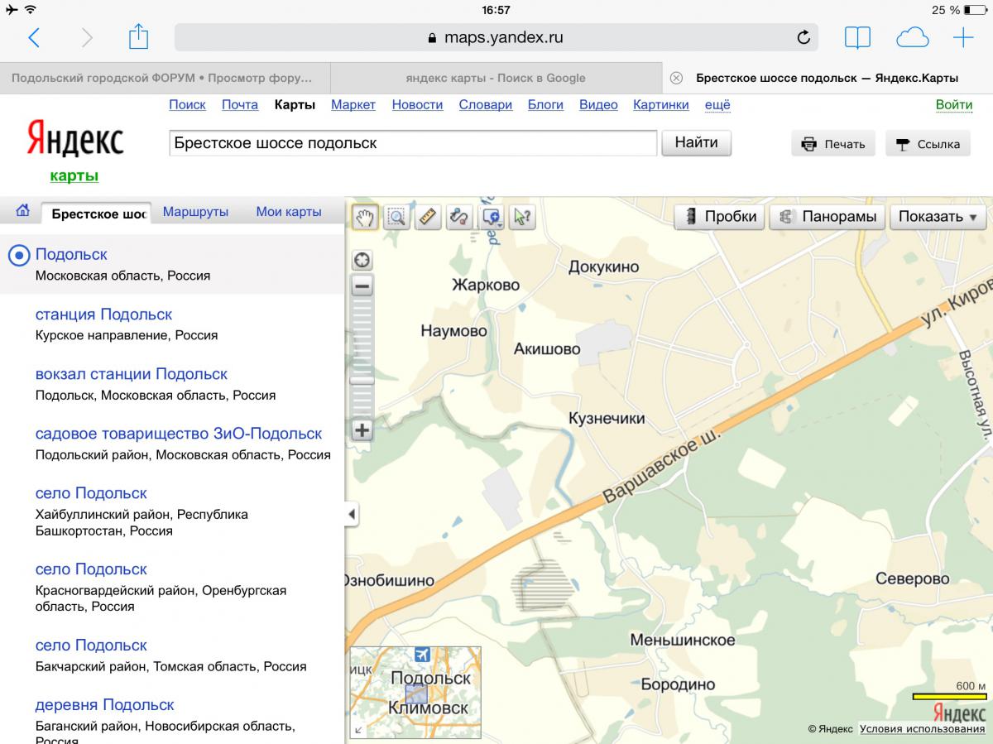
Task: Select the ruler distance measuring tool
Action: [x=428, y=217]
